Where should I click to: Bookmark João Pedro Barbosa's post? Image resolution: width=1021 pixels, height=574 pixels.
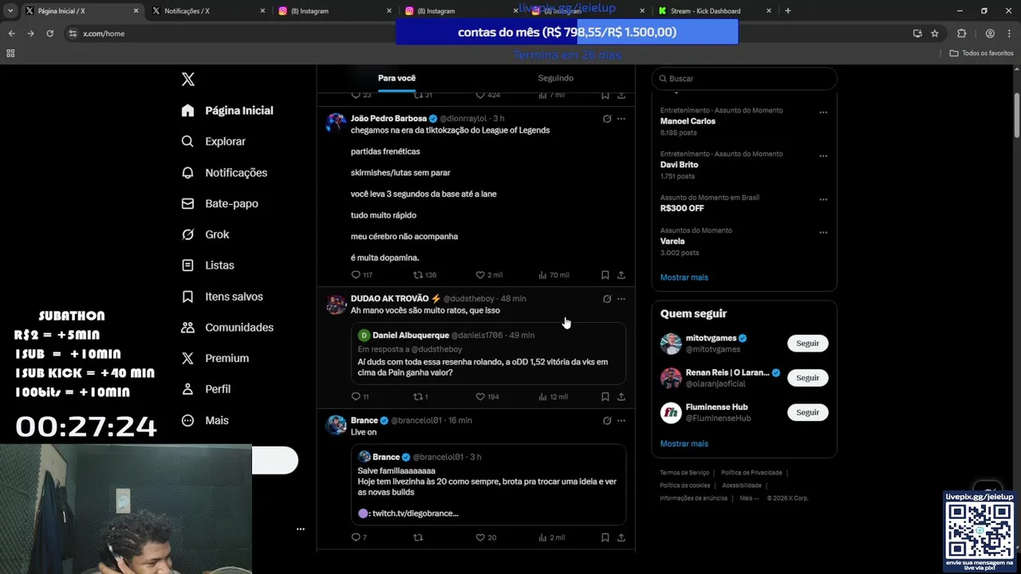(x=605, y=275)
